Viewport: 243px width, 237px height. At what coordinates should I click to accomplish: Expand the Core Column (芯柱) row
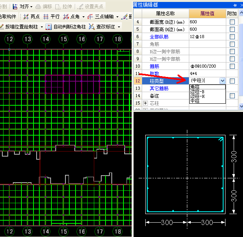pos(145,103)
